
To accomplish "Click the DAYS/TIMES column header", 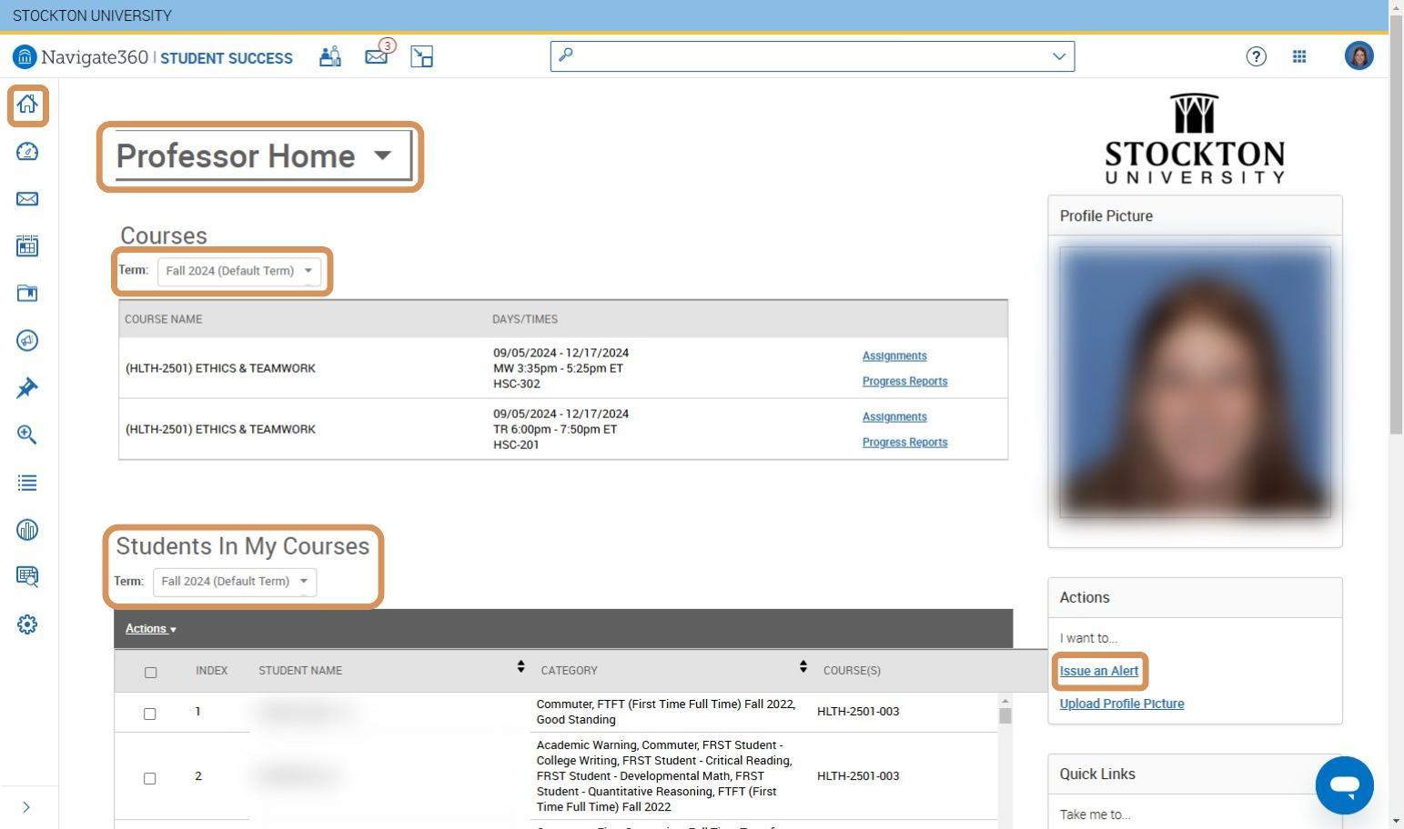I will (525, 319).
